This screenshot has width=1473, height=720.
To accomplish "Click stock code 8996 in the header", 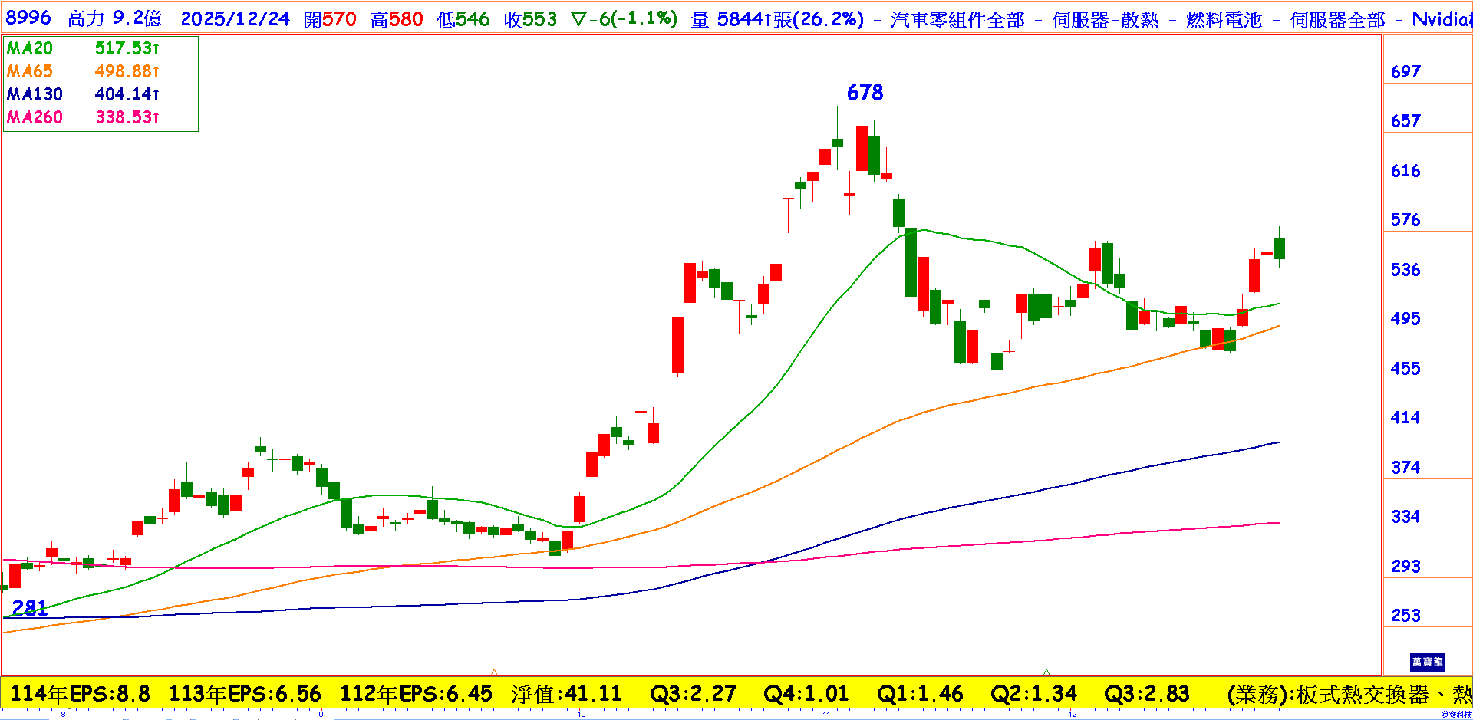I will click(x=28, y=18).
